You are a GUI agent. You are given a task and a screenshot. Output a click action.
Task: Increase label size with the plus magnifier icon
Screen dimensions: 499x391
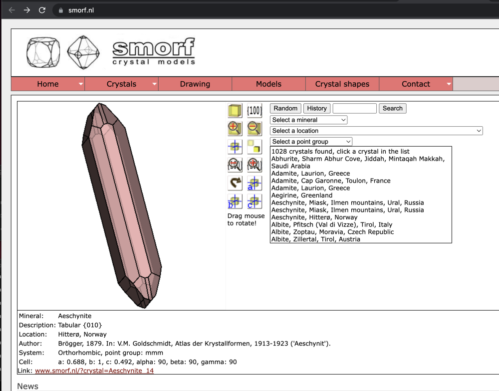coord(254,165)
